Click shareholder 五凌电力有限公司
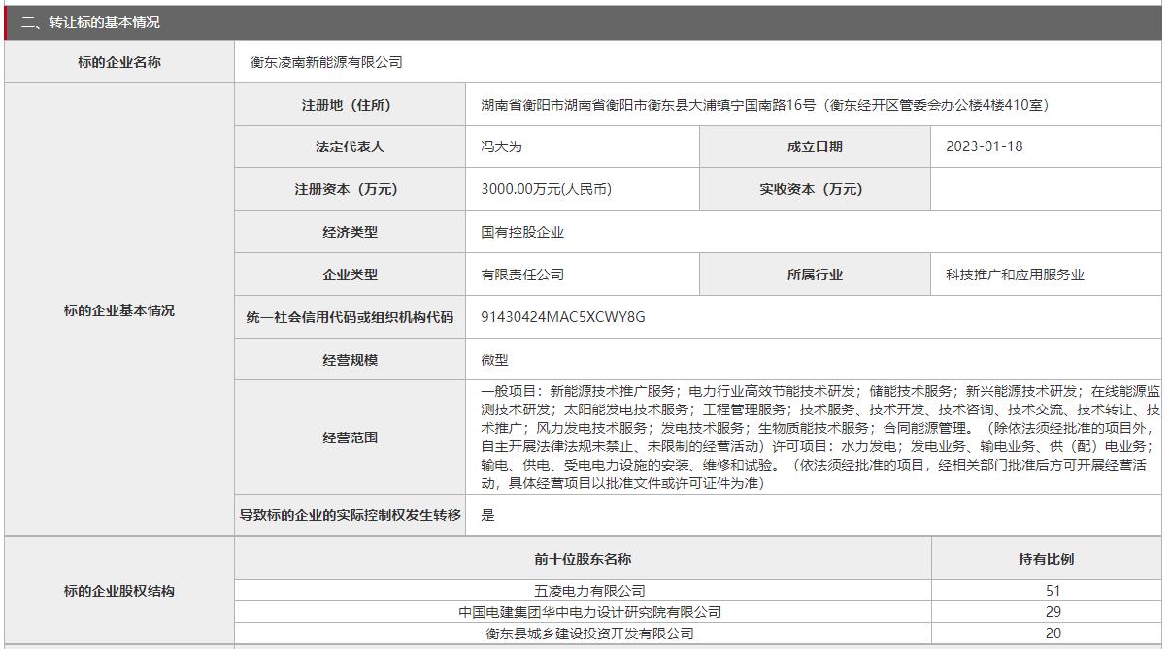The width and height of the screenshot is (1170, 649). (x=589, y=591)
